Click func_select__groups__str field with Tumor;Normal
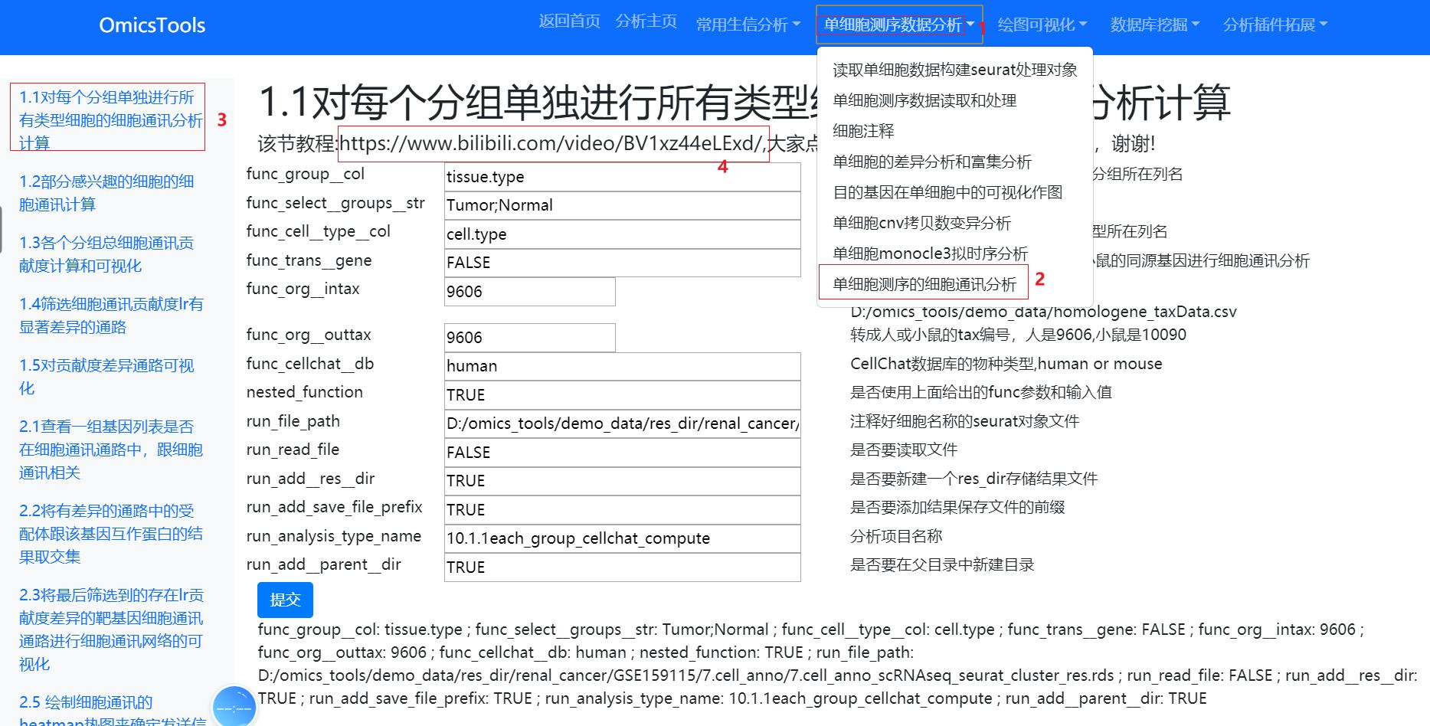 [622, 205]
